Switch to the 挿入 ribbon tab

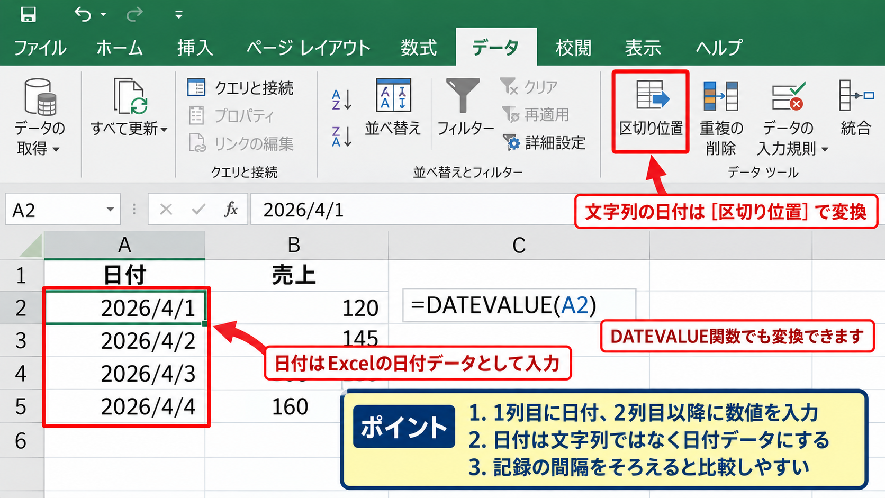pos(195,48)
